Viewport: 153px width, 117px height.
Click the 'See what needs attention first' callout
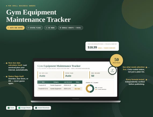point(134,69)
